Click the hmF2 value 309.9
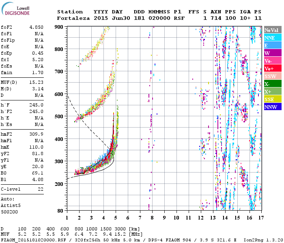The width and height of the screenshot is (284, 243). [x=36, y=134]
